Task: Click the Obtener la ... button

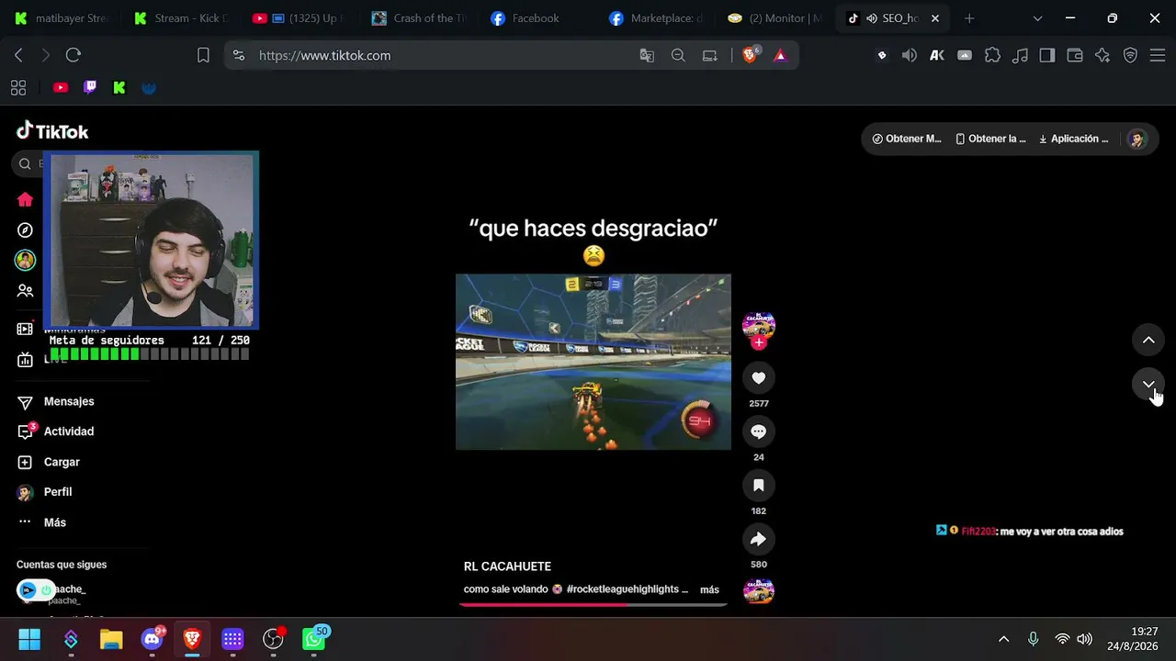Action: 990,139
